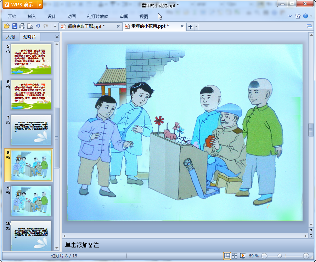This screenshot has width=316, height=262.
Task: Go to previous slide double-arrow button
Action: point(311,230)
